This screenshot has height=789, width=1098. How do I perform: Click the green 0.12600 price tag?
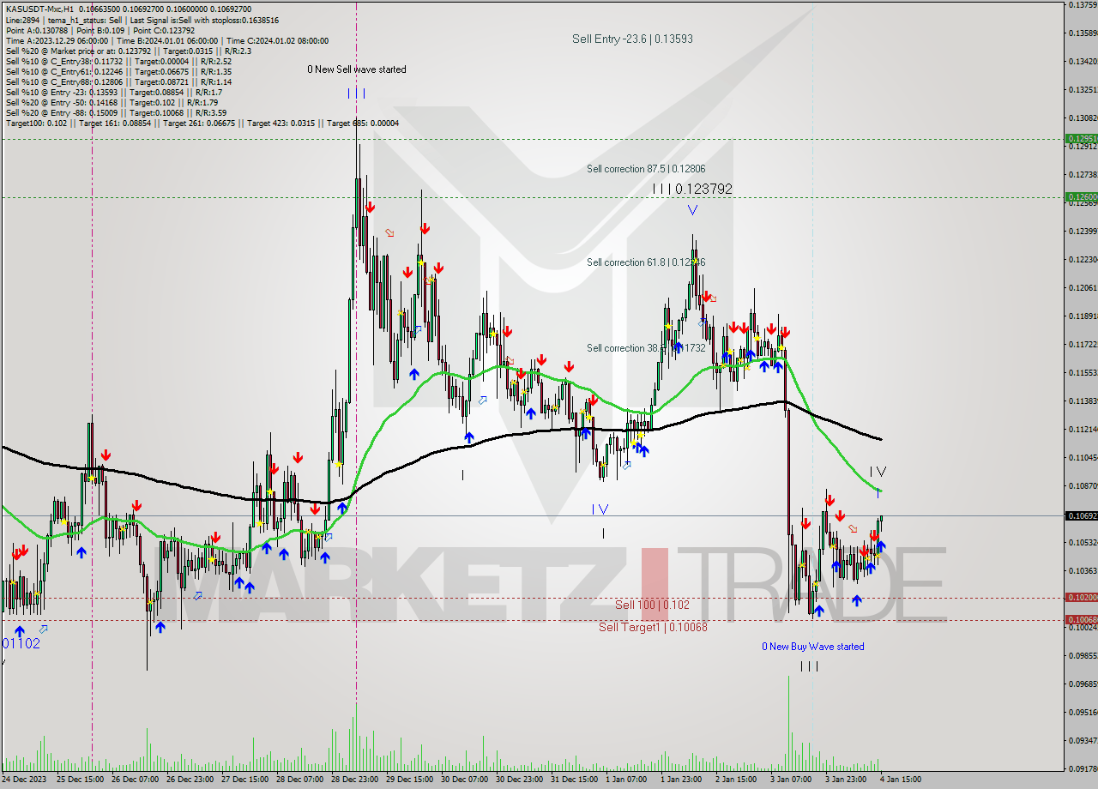(x=1082, y=196)
